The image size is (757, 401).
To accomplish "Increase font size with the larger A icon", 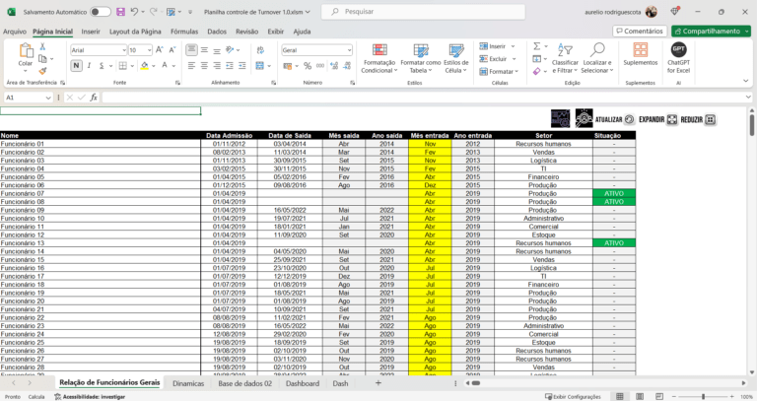I will click(x=160, y=49).
